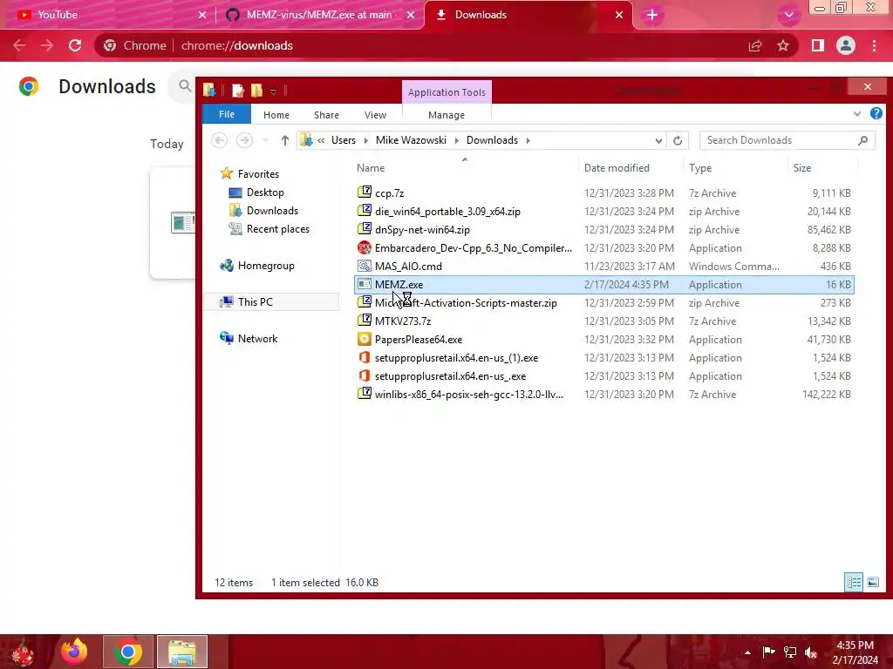The width and height of the screenshot is (893, 669).
Task: Open recent locations dropdown arrow
Action: (265, 140)
